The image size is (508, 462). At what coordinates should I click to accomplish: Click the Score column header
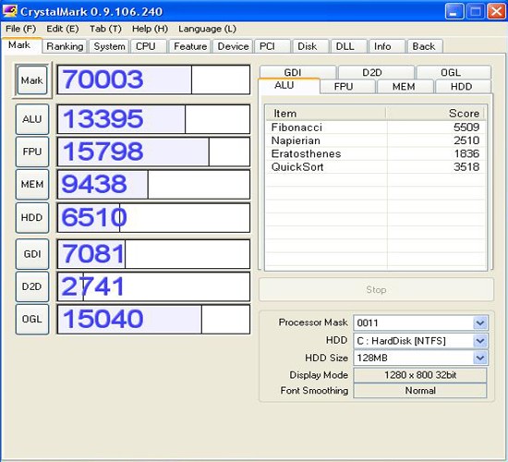tap(435, 114)
